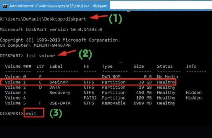Click 'Volume 0' row name
Screen dimensions: 212x138
click(15, 77)
